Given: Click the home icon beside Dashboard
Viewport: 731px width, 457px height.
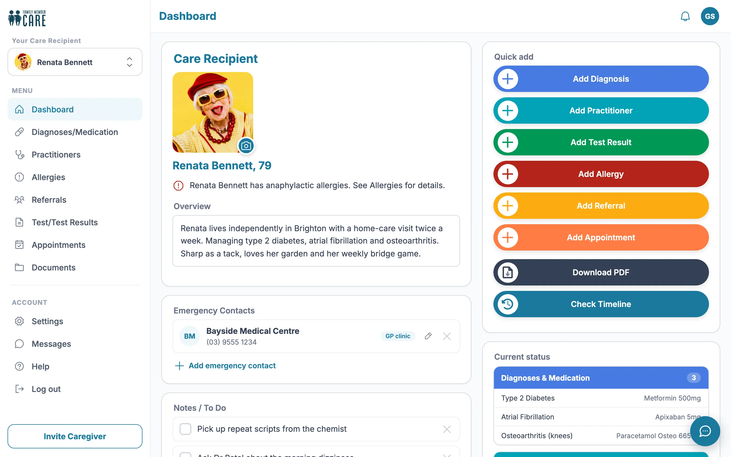Looking at the screenshot, I should pyautogui.click(x=19, y=109).
